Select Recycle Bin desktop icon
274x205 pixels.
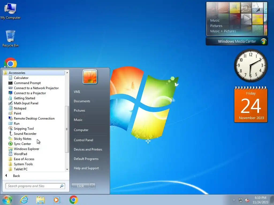[x=10, y=38]
